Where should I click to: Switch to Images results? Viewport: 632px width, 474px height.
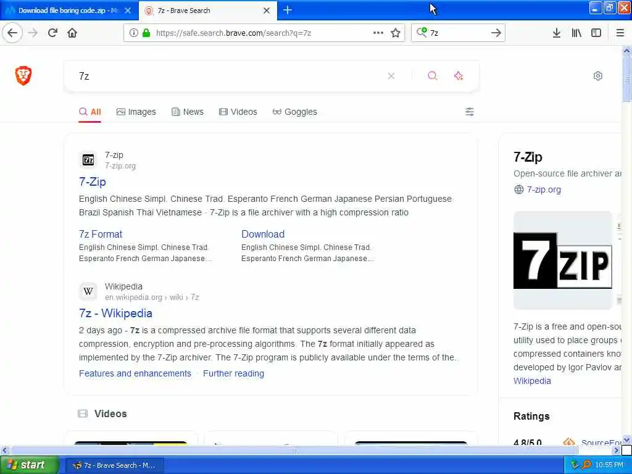point(136,112)
